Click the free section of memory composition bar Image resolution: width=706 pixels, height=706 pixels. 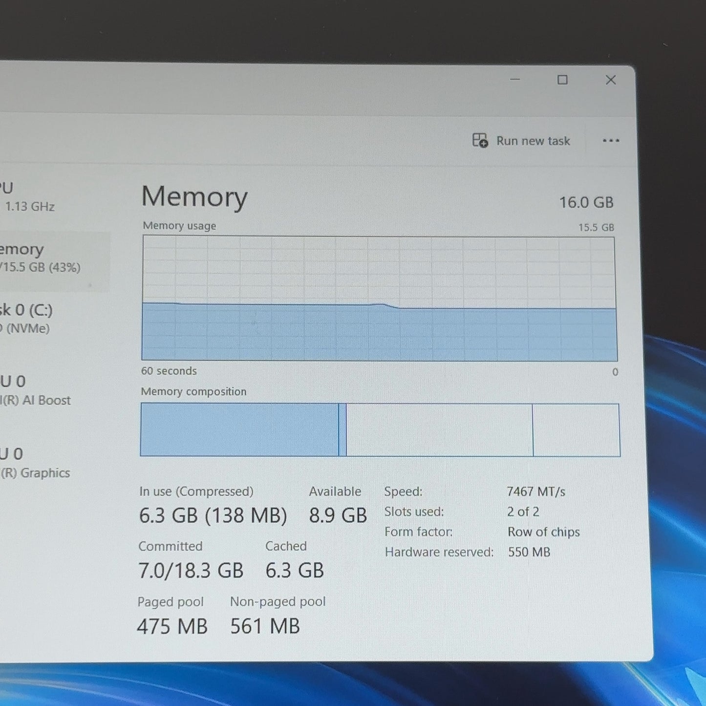click(576, 430)
